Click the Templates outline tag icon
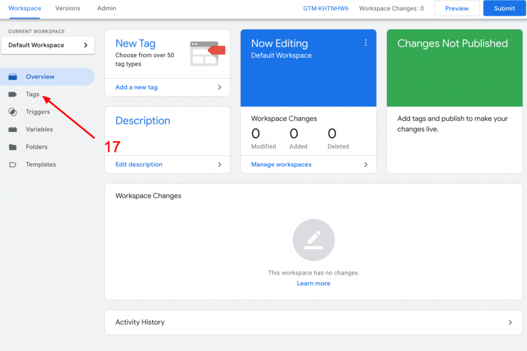Image resolution: width=527 pixels, height=351 pixels. point(13,164)
